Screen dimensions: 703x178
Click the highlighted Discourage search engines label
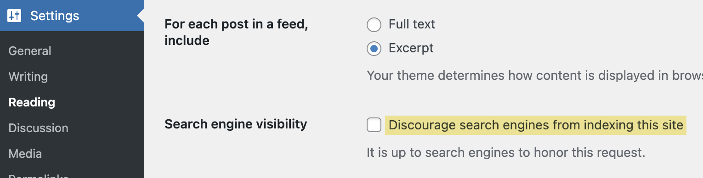(536, 125)
